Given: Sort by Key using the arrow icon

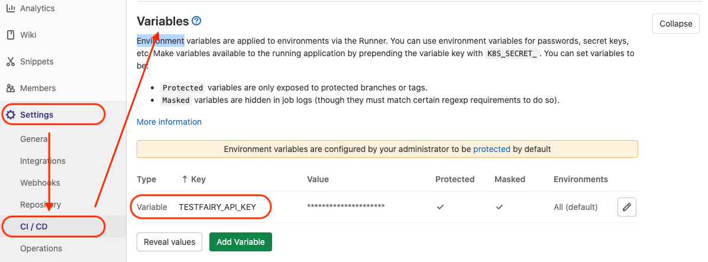Looking at the screenshot, I should point(185,179).
